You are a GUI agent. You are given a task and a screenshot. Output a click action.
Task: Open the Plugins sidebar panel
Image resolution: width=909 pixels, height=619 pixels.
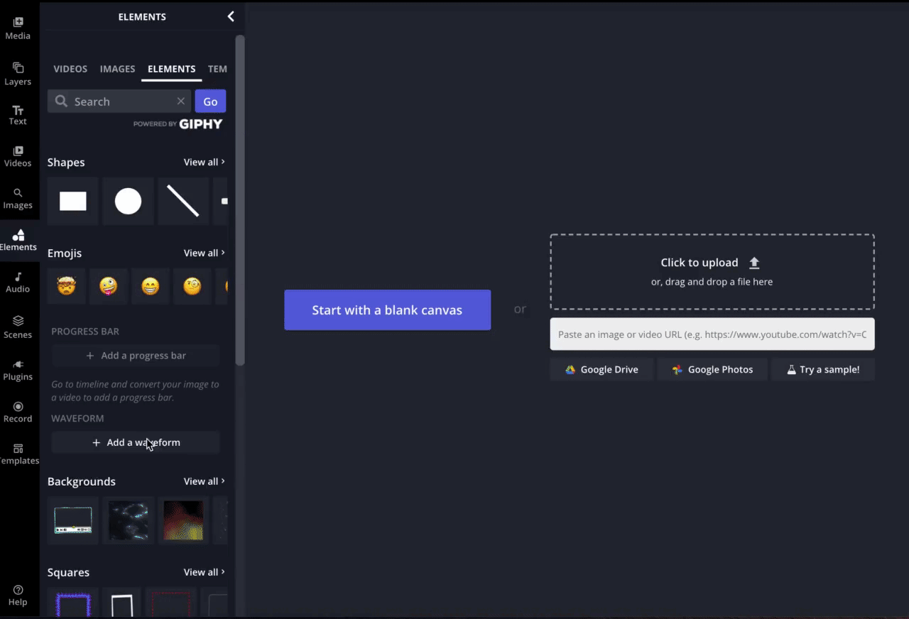point(18,370)
